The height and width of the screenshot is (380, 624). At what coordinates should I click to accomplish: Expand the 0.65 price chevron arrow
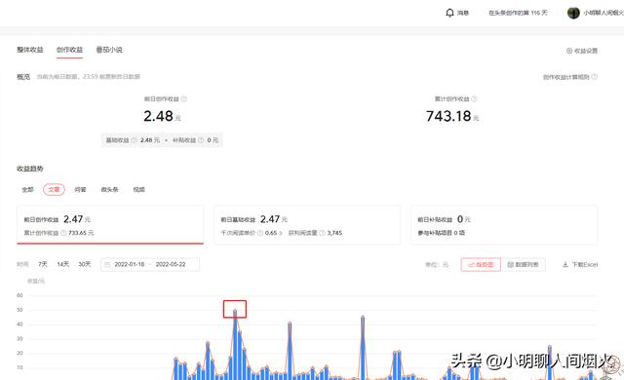281,233
